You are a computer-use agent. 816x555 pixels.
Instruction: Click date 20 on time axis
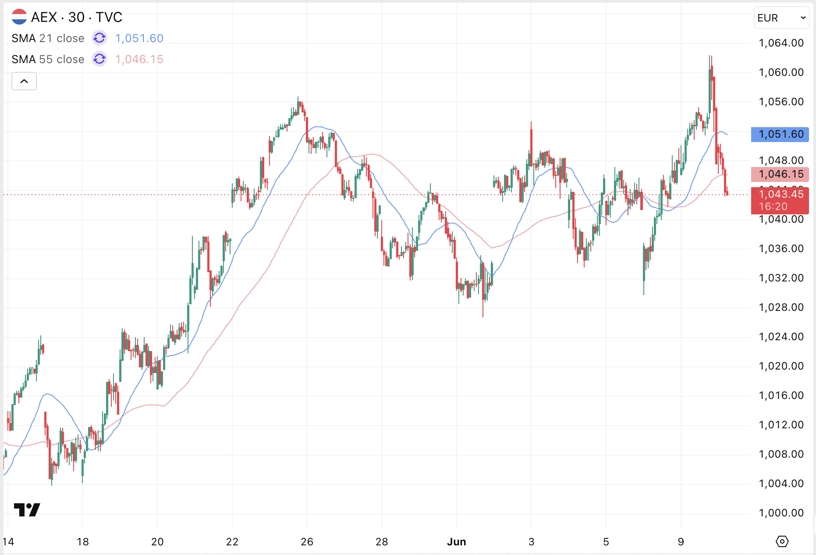coord(157,542)
